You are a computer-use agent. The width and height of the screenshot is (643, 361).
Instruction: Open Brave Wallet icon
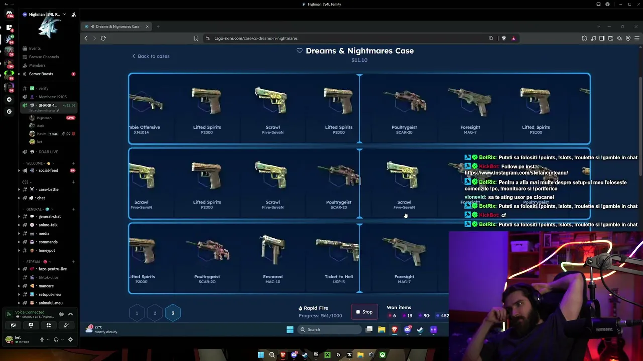(x=611, y=38)
